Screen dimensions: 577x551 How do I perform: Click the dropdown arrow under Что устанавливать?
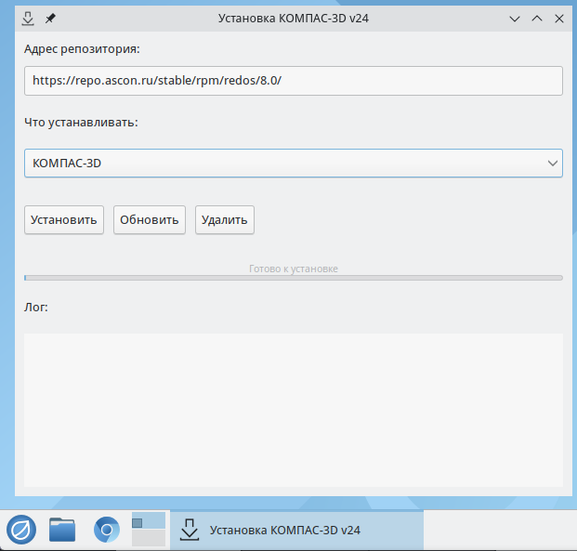pos(553,164)
